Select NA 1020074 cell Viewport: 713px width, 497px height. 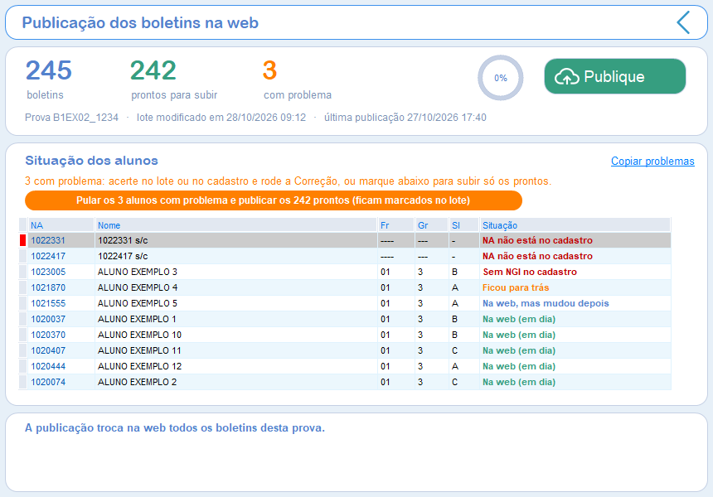click(61, 382)
